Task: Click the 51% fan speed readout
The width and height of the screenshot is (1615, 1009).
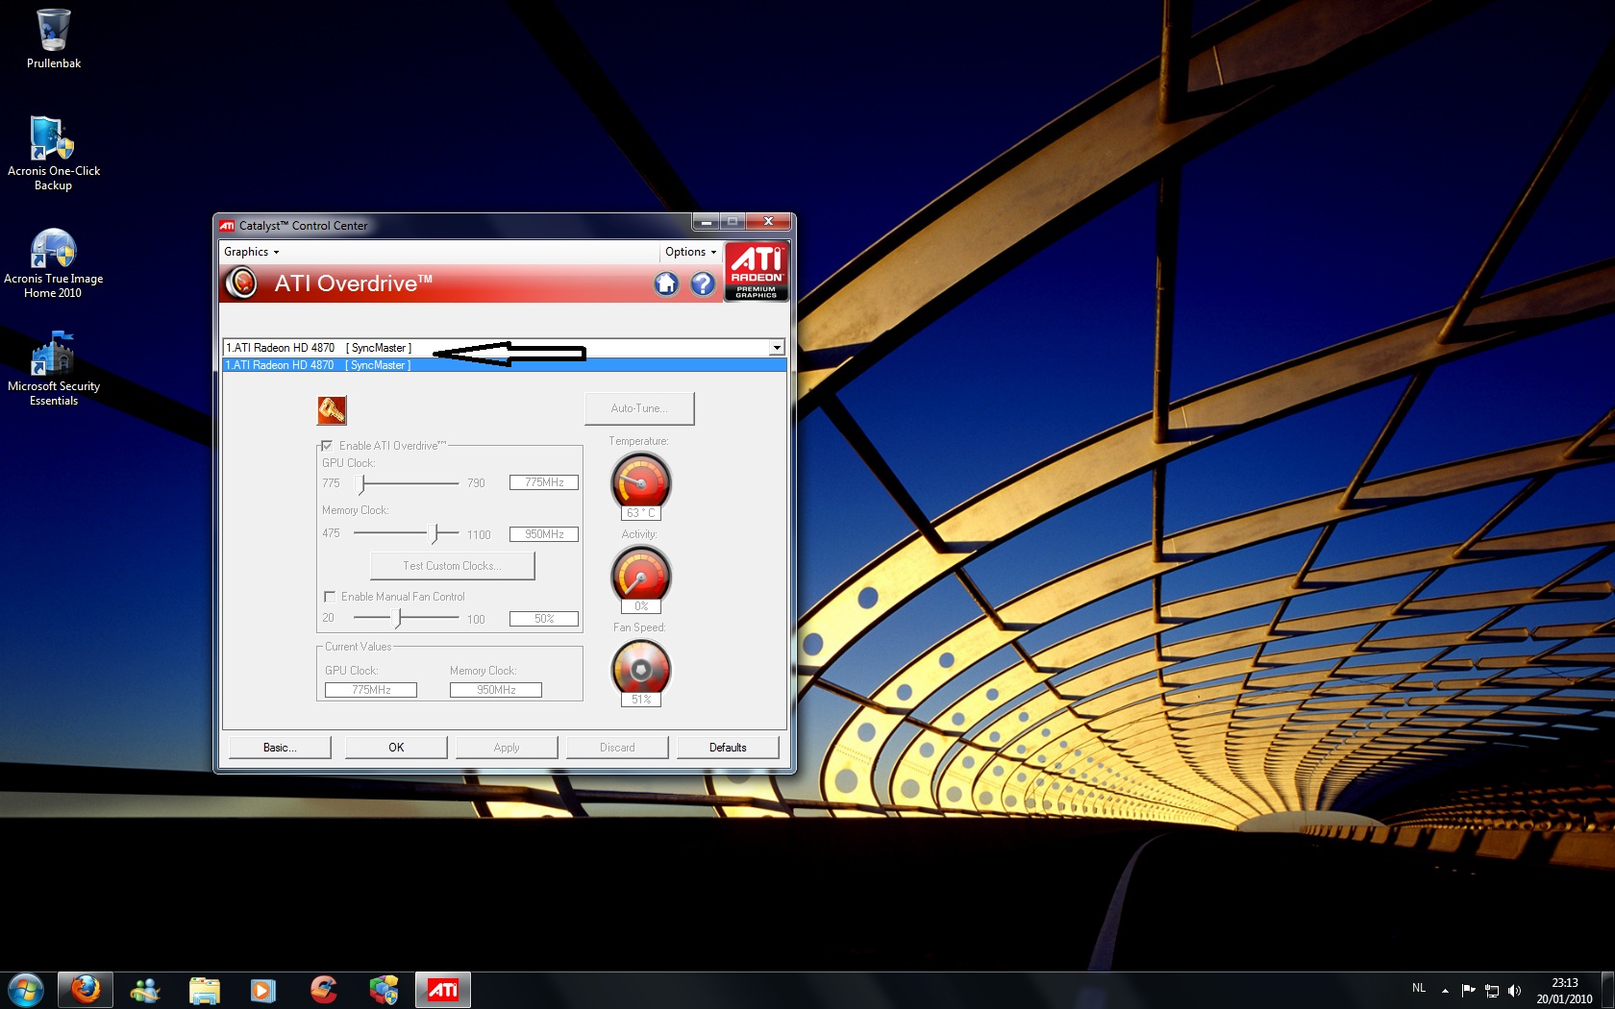Action: [x=641, y=700]
